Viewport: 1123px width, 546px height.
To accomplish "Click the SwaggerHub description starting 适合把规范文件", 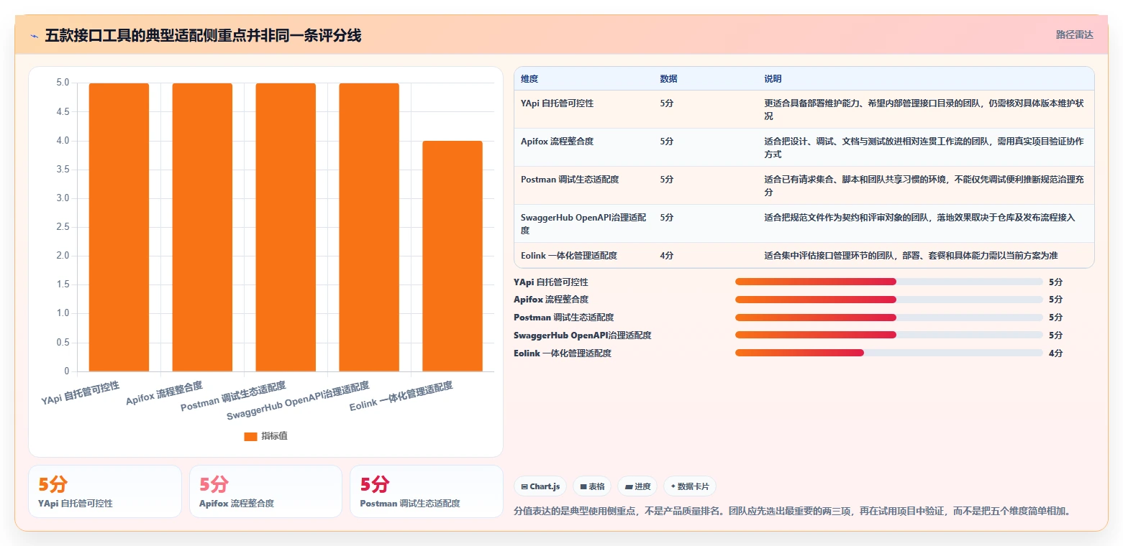I will 919,217.
